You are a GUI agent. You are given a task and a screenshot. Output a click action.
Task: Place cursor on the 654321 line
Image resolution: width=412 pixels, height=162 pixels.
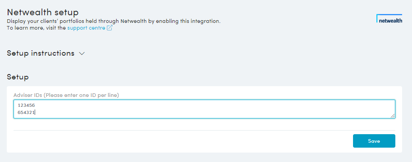pyautogui.click(x=26, y=112)
